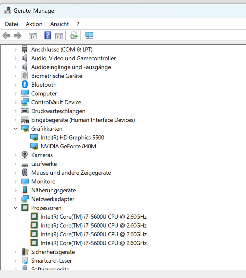This screenshot has height=278, width=246.
Task: Click the drive icon for Laufwerke
Action: 25,165
